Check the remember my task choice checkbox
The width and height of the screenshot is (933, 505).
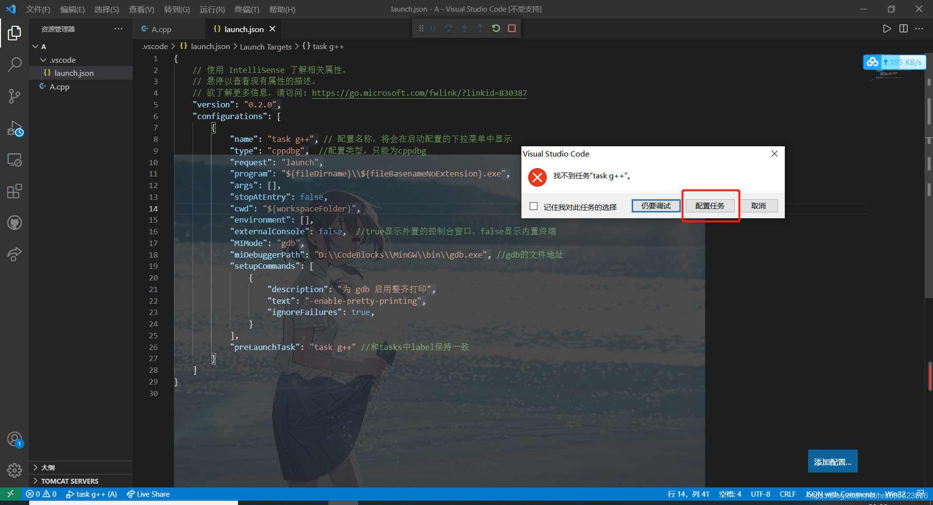tap(534, 206)
